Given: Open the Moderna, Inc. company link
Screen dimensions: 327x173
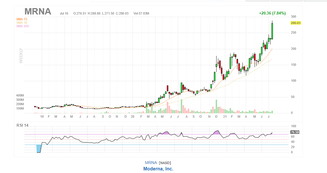Looking at the screenshot, I should click(x=158, y=169).
